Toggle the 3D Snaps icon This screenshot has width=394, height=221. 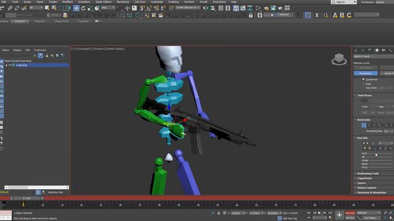[x=142, y=8]
